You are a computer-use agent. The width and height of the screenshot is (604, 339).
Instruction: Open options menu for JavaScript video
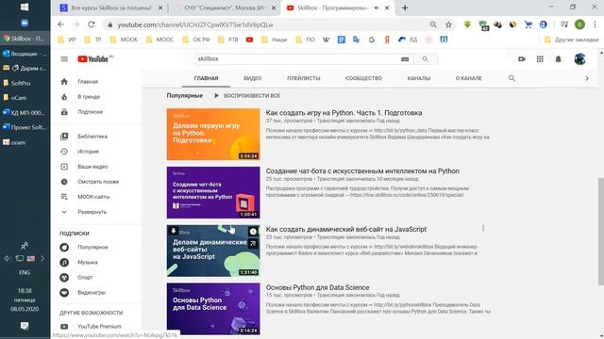(x=483, y=228)
